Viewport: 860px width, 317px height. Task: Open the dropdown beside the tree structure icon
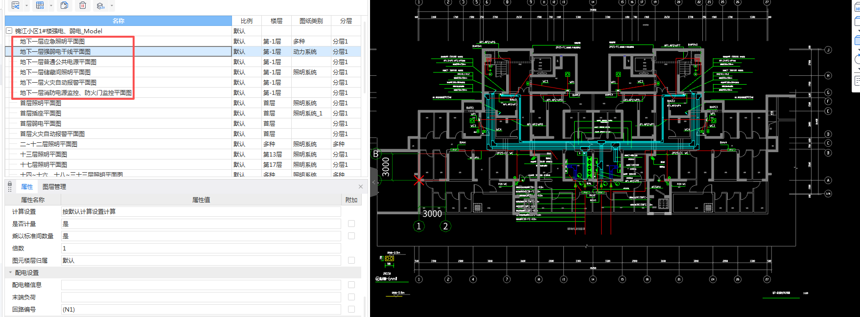[x=26, y=6]
